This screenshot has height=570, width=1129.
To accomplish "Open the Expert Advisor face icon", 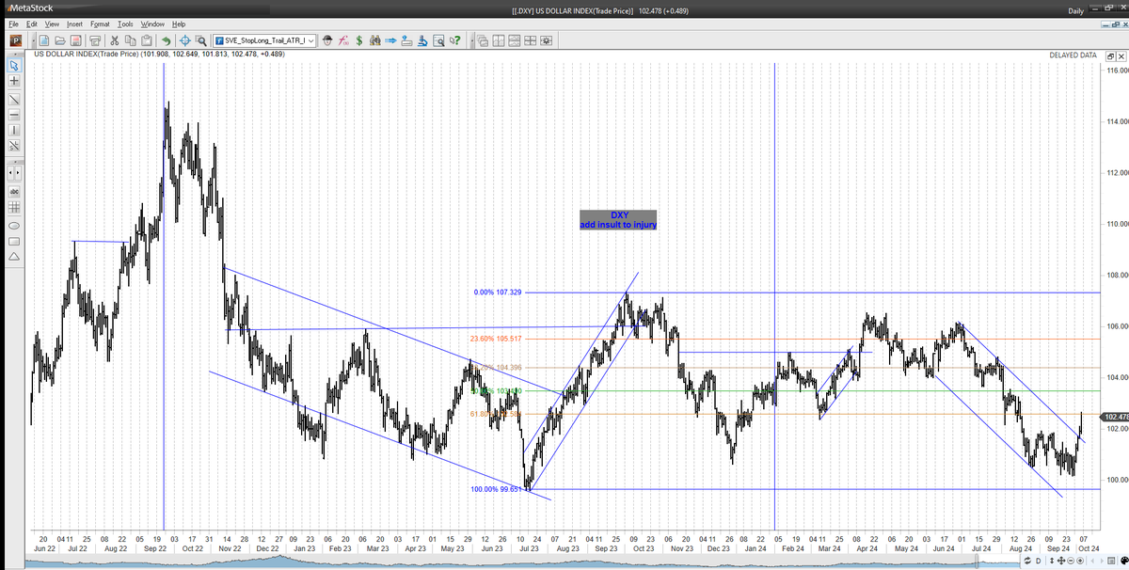I will tap(327, 40).
